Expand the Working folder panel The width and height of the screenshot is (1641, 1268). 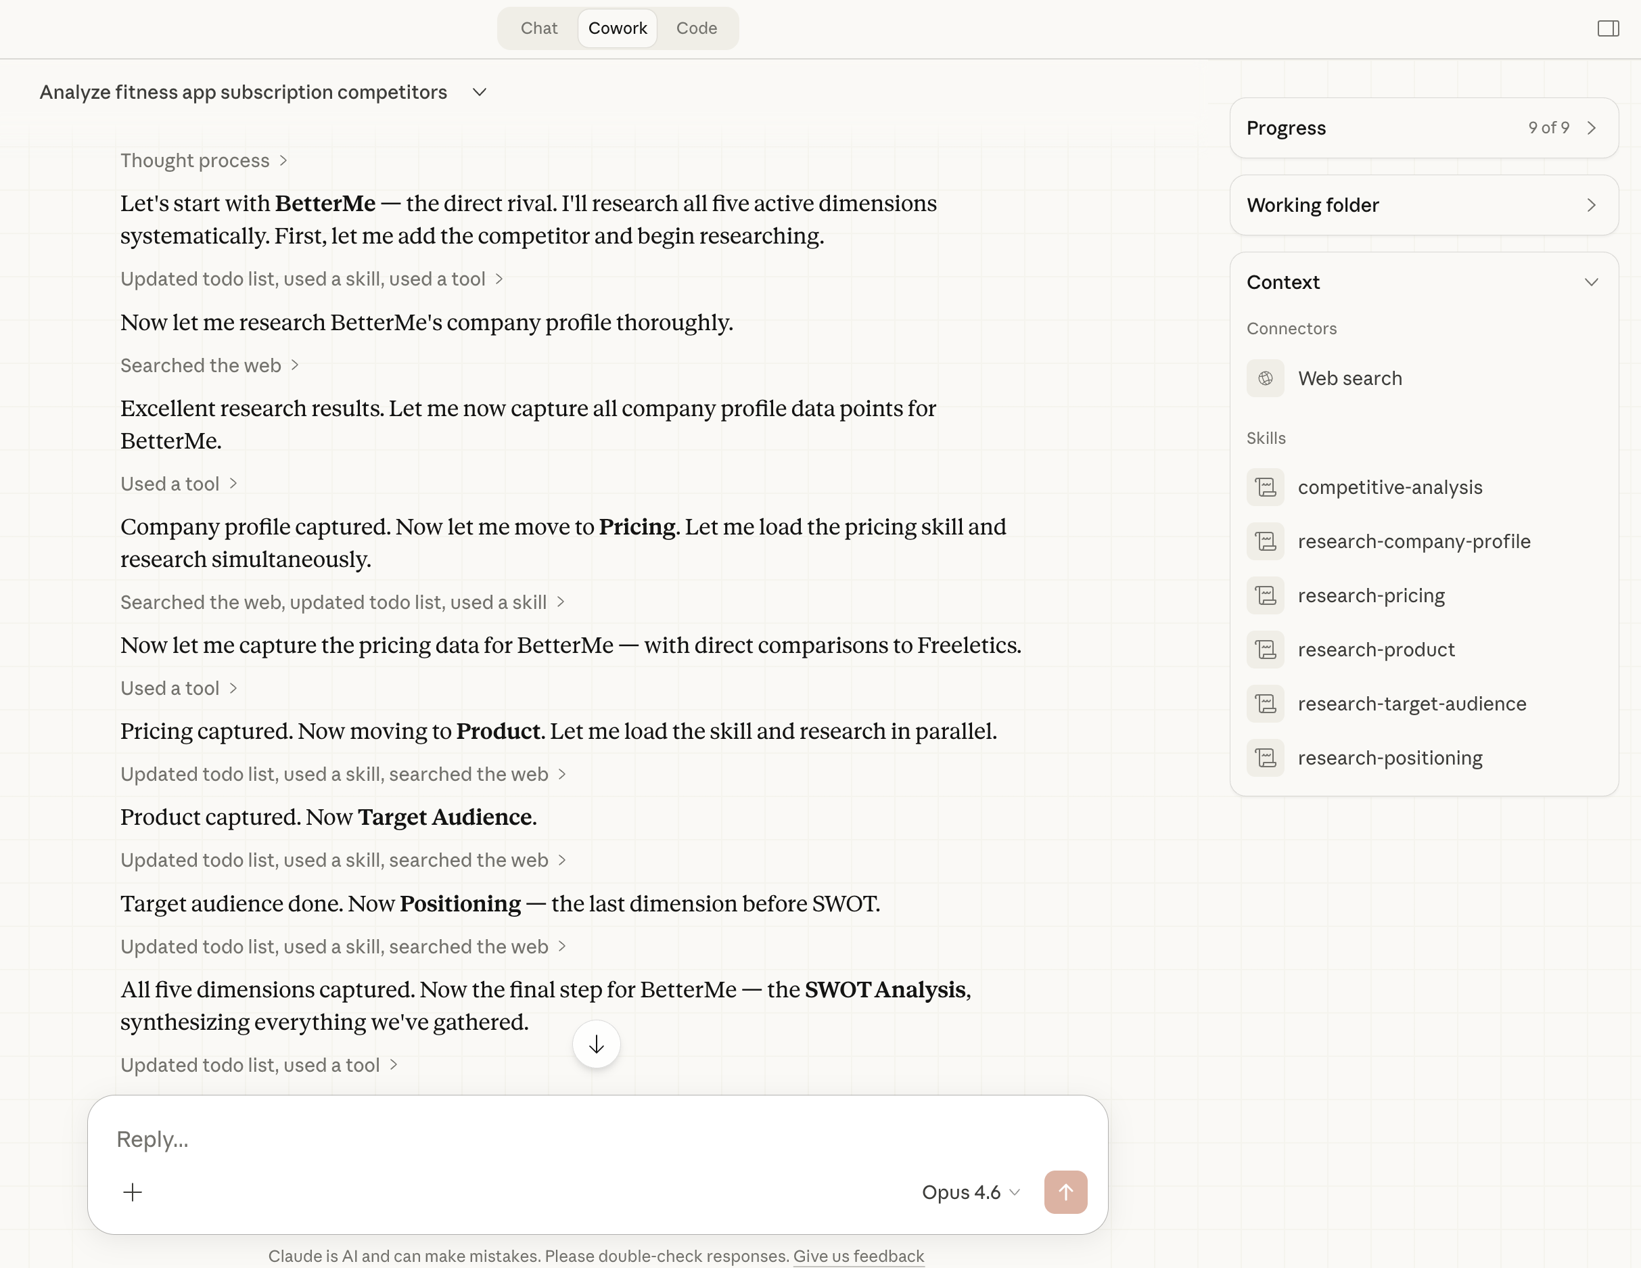coord(1591,205)
